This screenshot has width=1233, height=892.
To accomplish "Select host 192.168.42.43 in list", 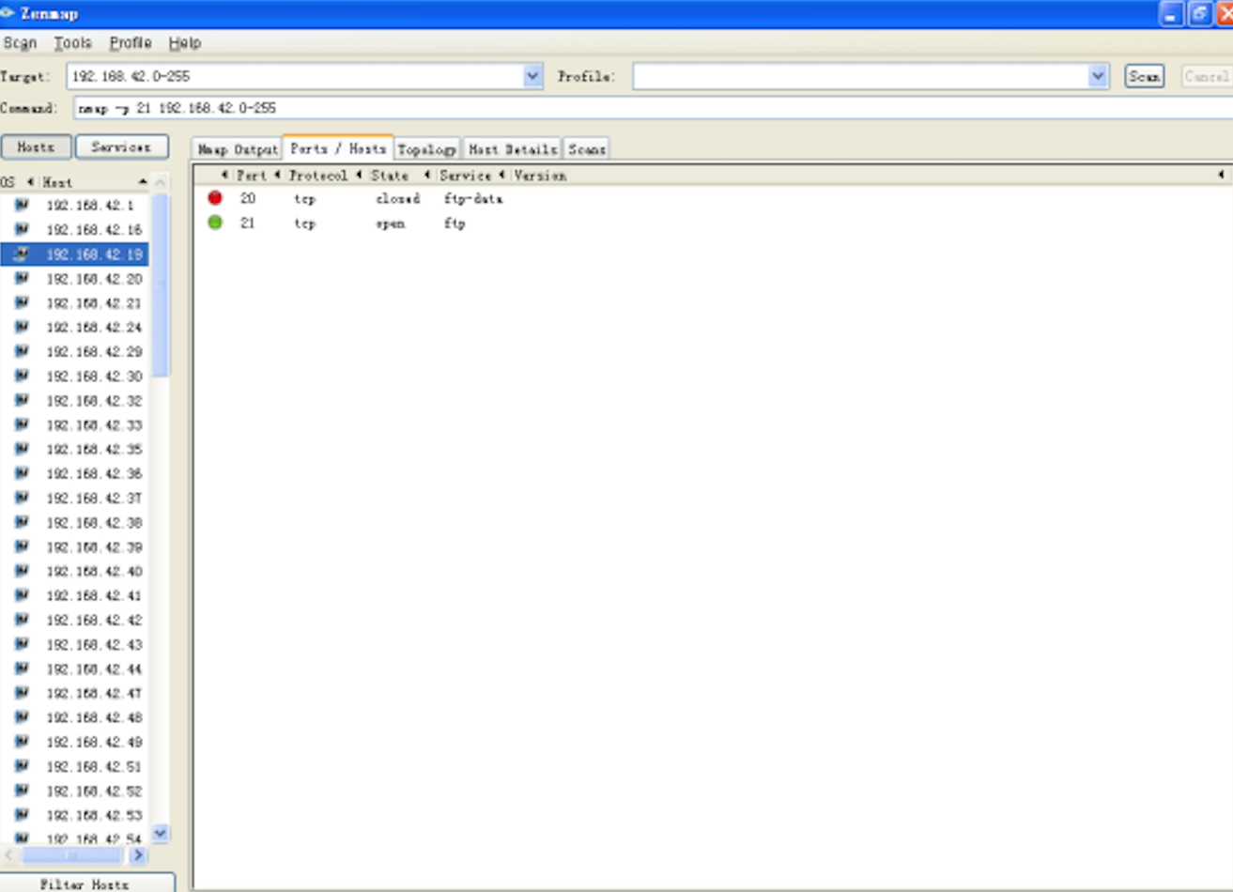I will 95,644.
